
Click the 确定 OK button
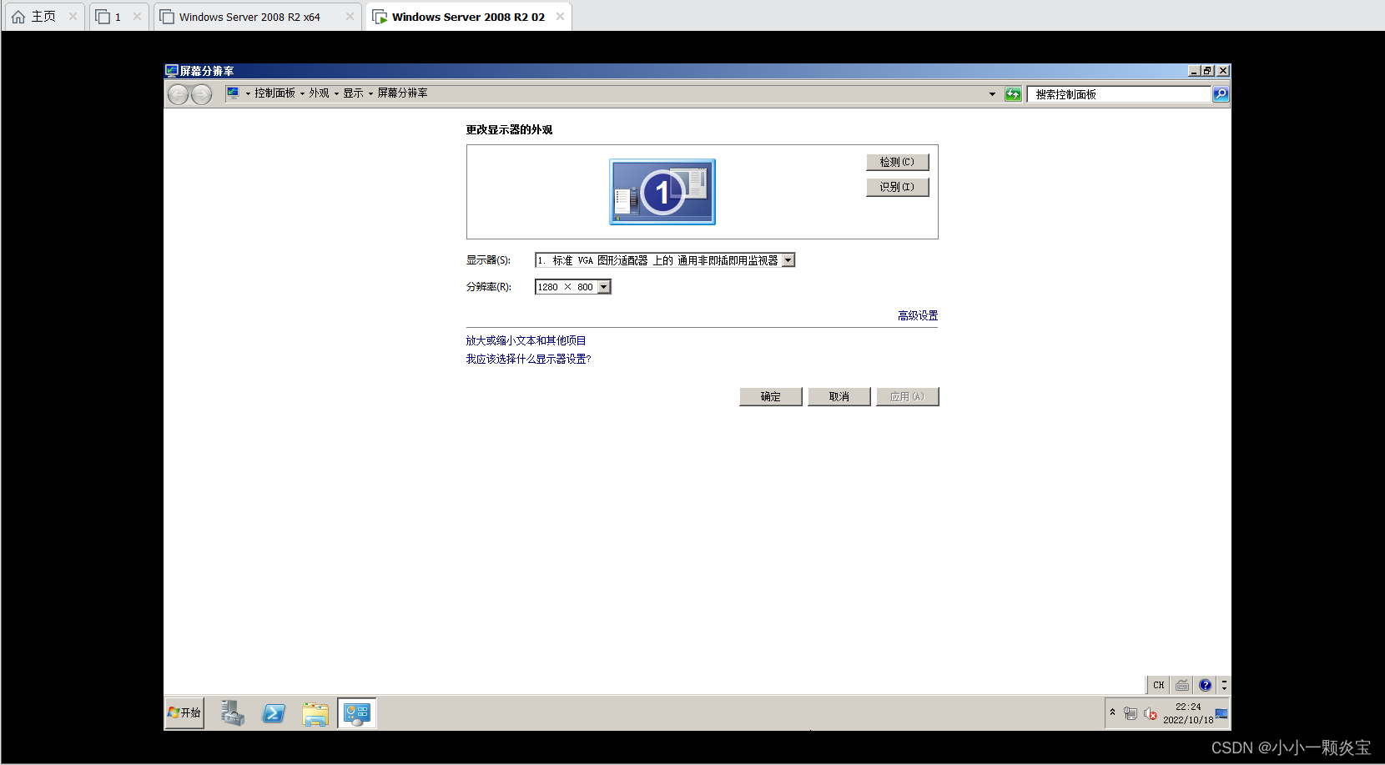point(770,396)
